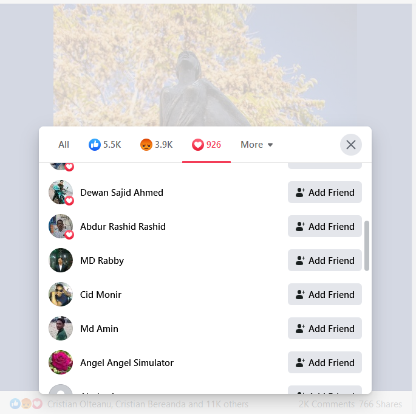Add Md Amin as a friend
Screen dimensions: 416x414
tap(325, 328)
